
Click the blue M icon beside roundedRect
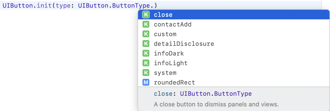click(146, 82)
